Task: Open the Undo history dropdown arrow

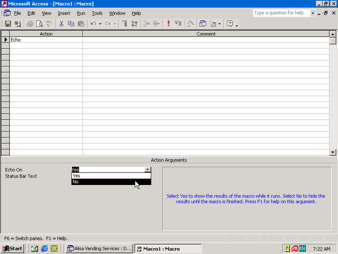Action: coord(100,24)
